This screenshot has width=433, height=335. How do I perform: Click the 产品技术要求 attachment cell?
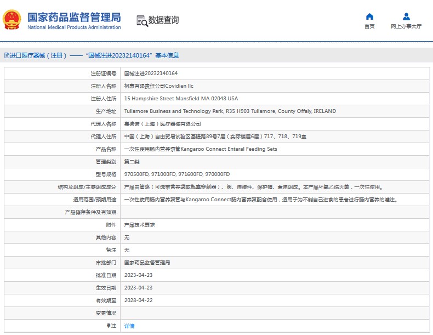[140, 225]
